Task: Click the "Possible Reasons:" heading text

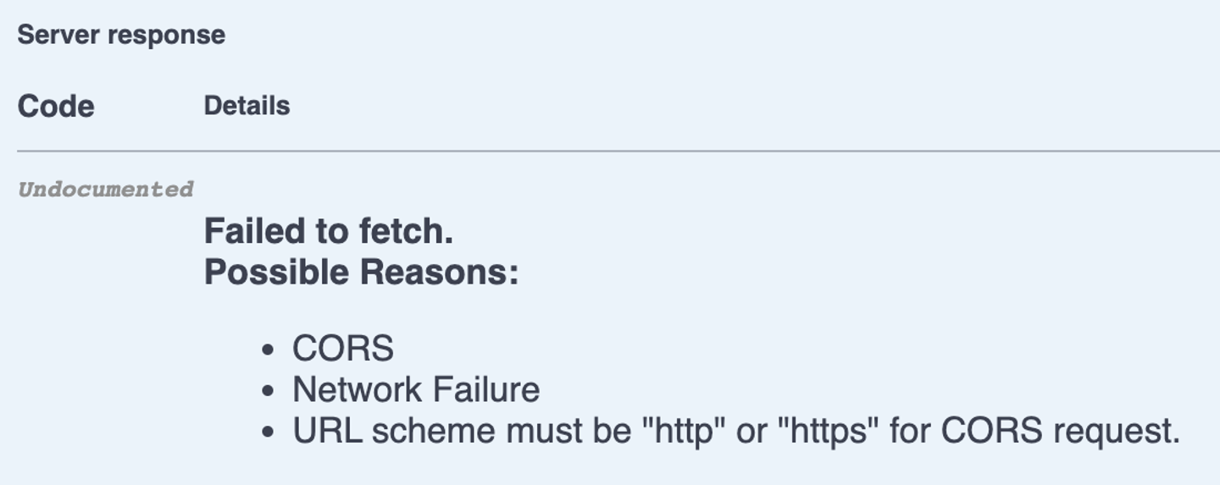Action: (361, 272)
